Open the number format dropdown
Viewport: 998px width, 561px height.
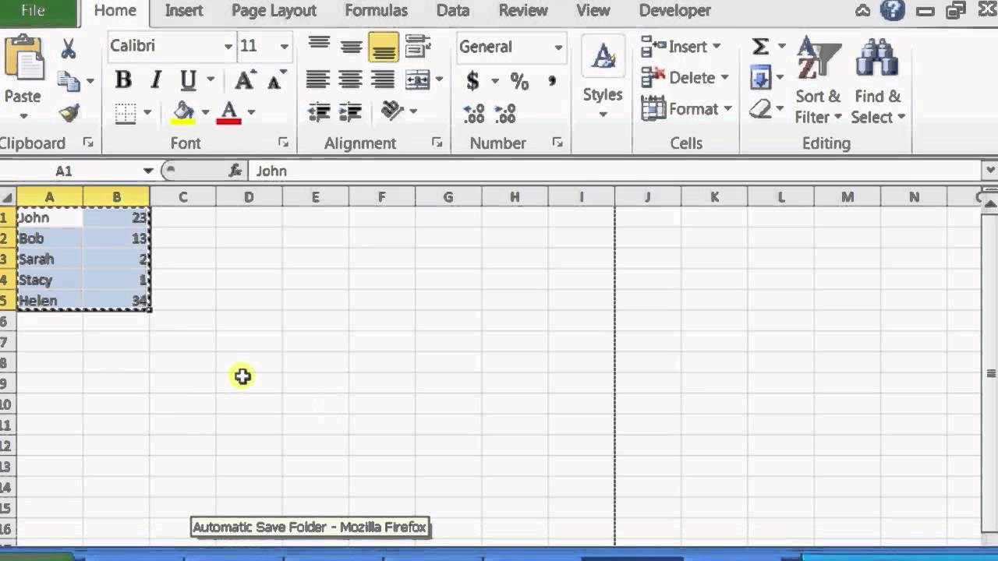pos(558,47)
